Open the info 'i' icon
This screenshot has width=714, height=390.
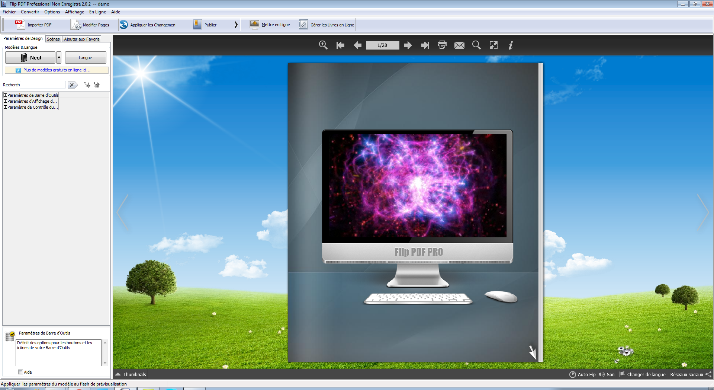(x=511, y=45)
